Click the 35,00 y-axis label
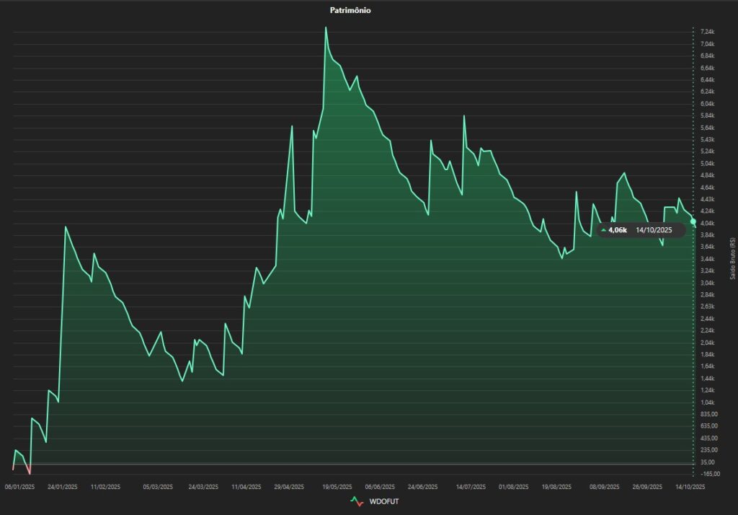 (x=708, y=462)
